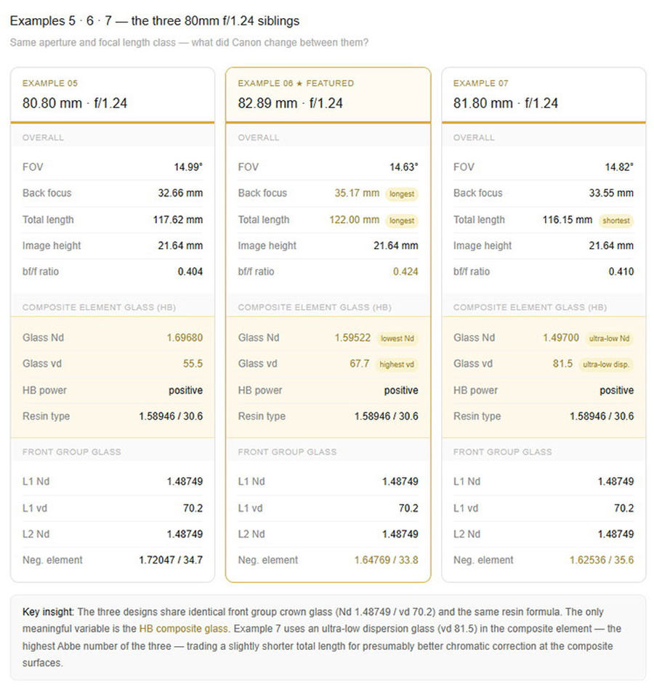Click the 'longest' badge beside Total length 122.00 mm
This screenshot has height=689, width=654.
point(402,221)
